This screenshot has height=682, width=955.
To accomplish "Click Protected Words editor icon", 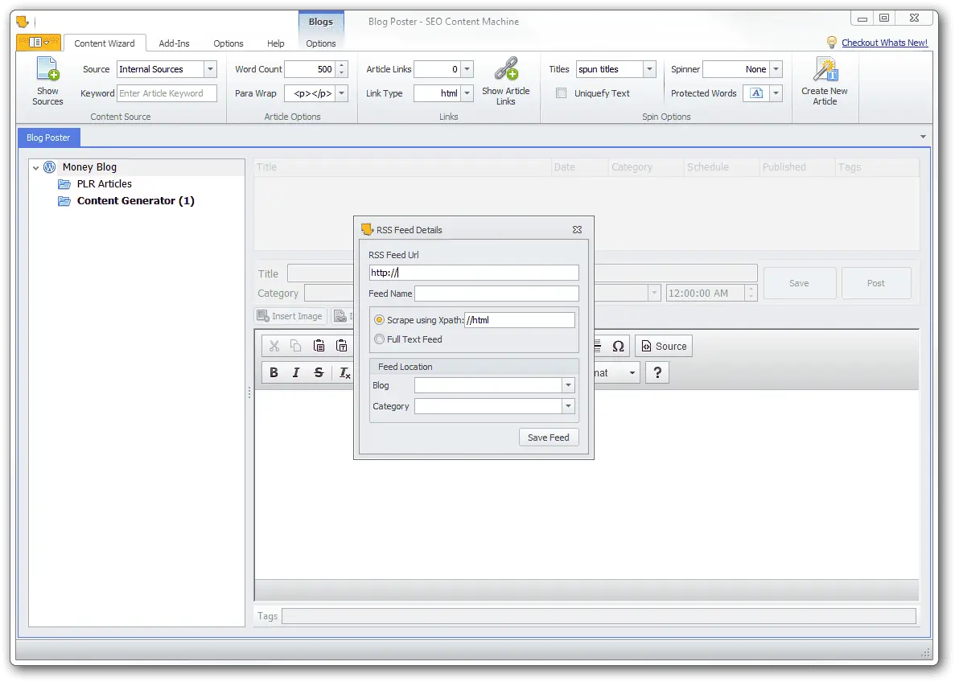I will (x=755, y=93).
